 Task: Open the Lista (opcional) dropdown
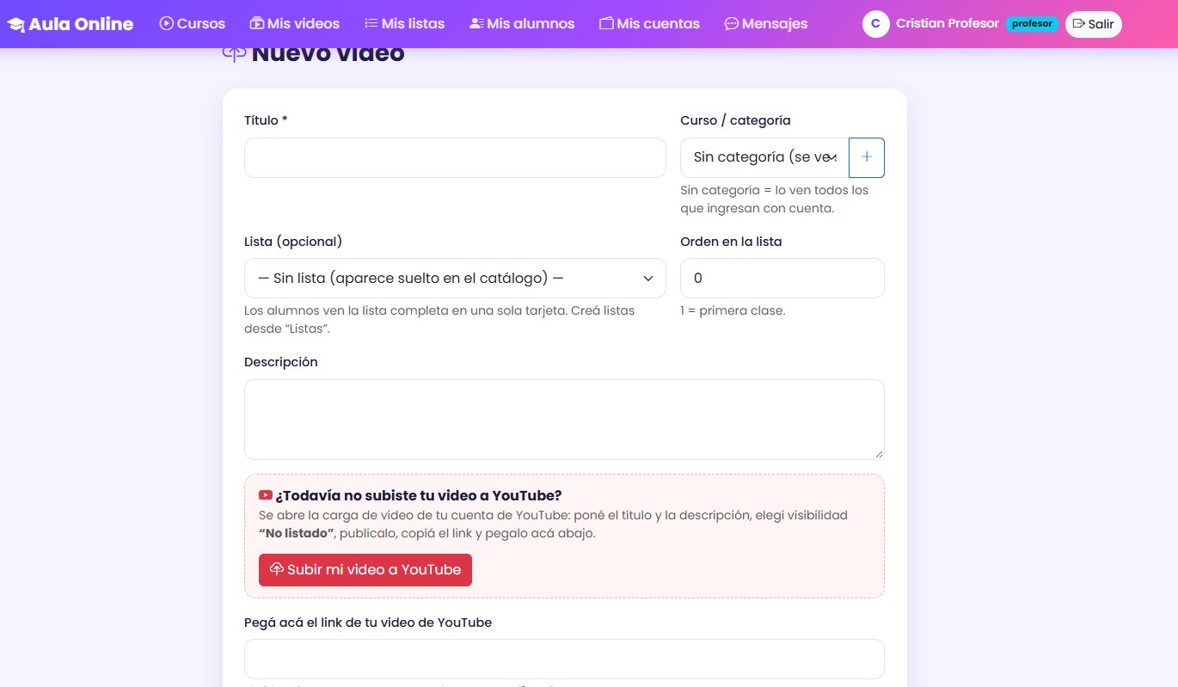(x=455, y=279)
